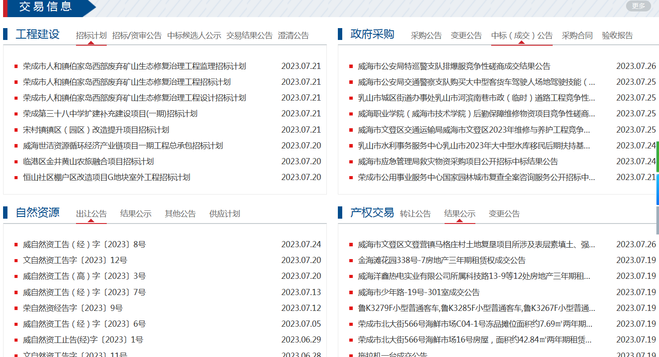Select 转让公告 tab under 产权交易
Viewport: 659px width, 357px height.
pos(415,214)
